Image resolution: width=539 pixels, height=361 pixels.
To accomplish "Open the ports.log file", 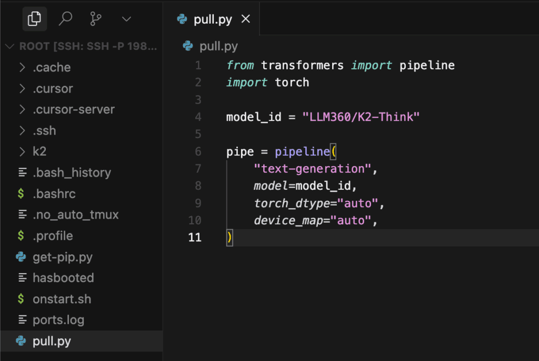I will (x=58, y=320).
